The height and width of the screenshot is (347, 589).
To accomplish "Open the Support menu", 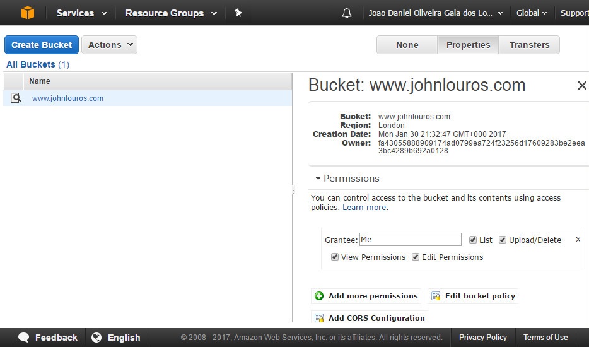I will click(x=574, y=13).
